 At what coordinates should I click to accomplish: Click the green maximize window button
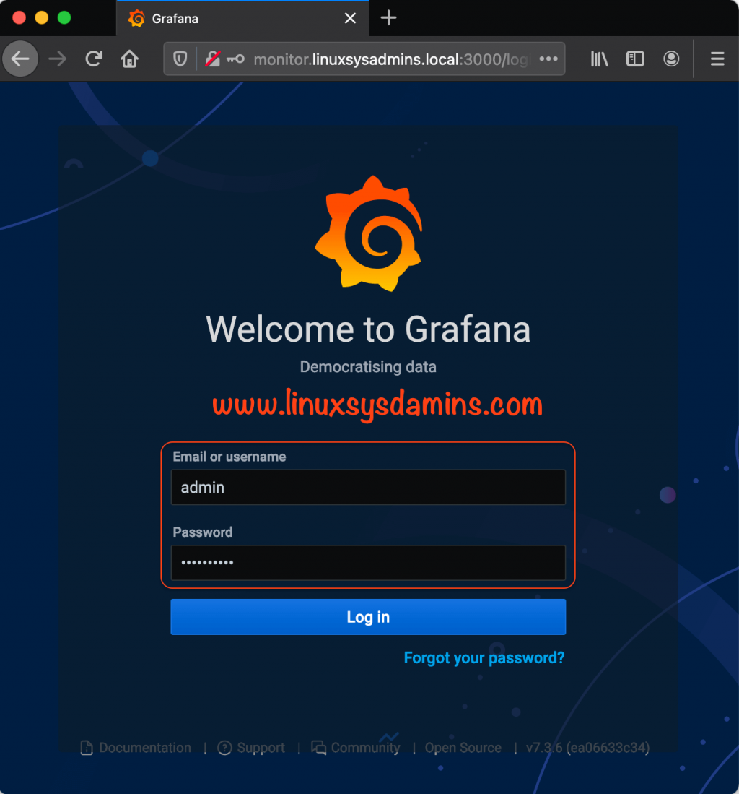click(x=64, y=18)
